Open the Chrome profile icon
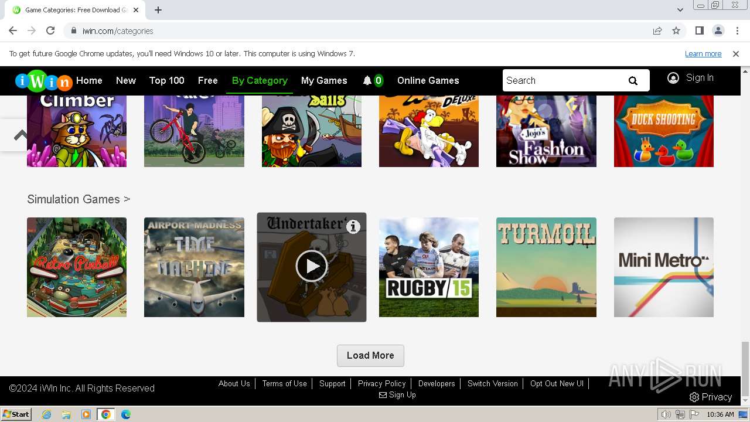750x422 pixels. tap(718, 30)
